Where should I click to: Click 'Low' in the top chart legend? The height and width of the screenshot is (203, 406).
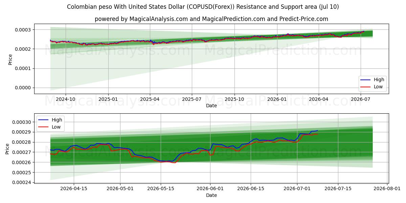tap(378, 87)
